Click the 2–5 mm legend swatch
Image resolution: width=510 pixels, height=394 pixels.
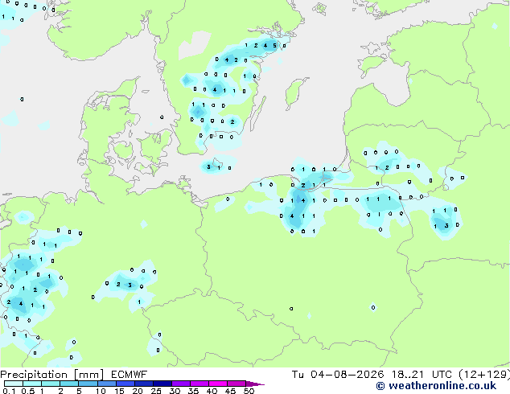pyautogui.click(x=69, y=384)
